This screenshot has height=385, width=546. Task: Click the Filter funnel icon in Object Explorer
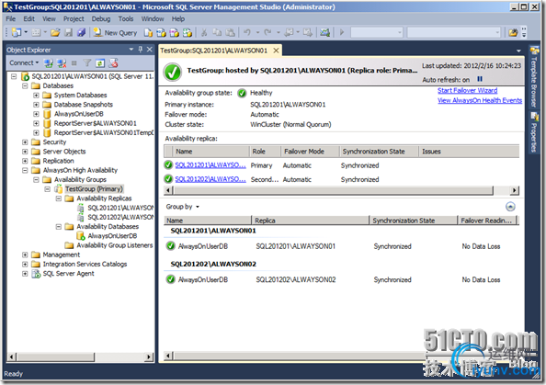coord(87,63)
